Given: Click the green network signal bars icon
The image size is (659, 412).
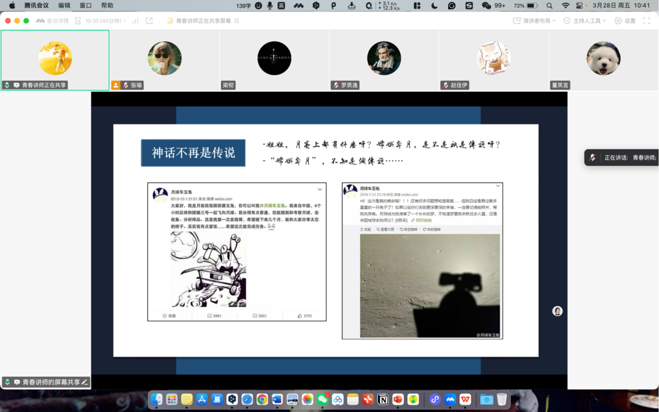Looking at the screenshot, I should point(135,21).
